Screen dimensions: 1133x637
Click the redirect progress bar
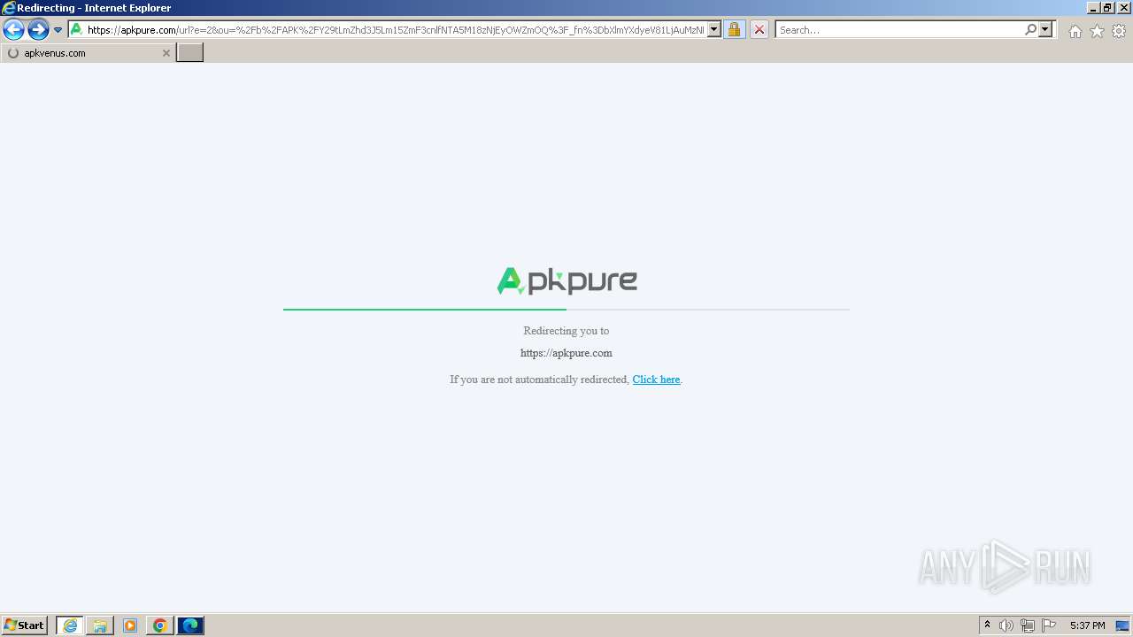click(566, 310)
